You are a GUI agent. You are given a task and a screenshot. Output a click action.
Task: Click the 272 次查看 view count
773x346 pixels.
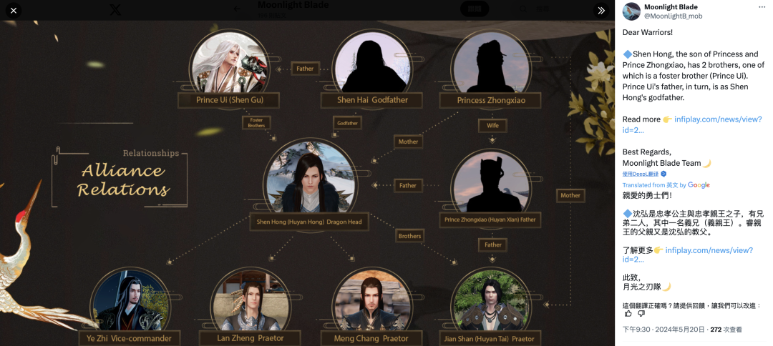pos(726,330)
